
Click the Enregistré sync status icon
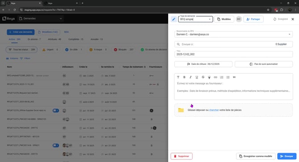(x=274, y=19)
